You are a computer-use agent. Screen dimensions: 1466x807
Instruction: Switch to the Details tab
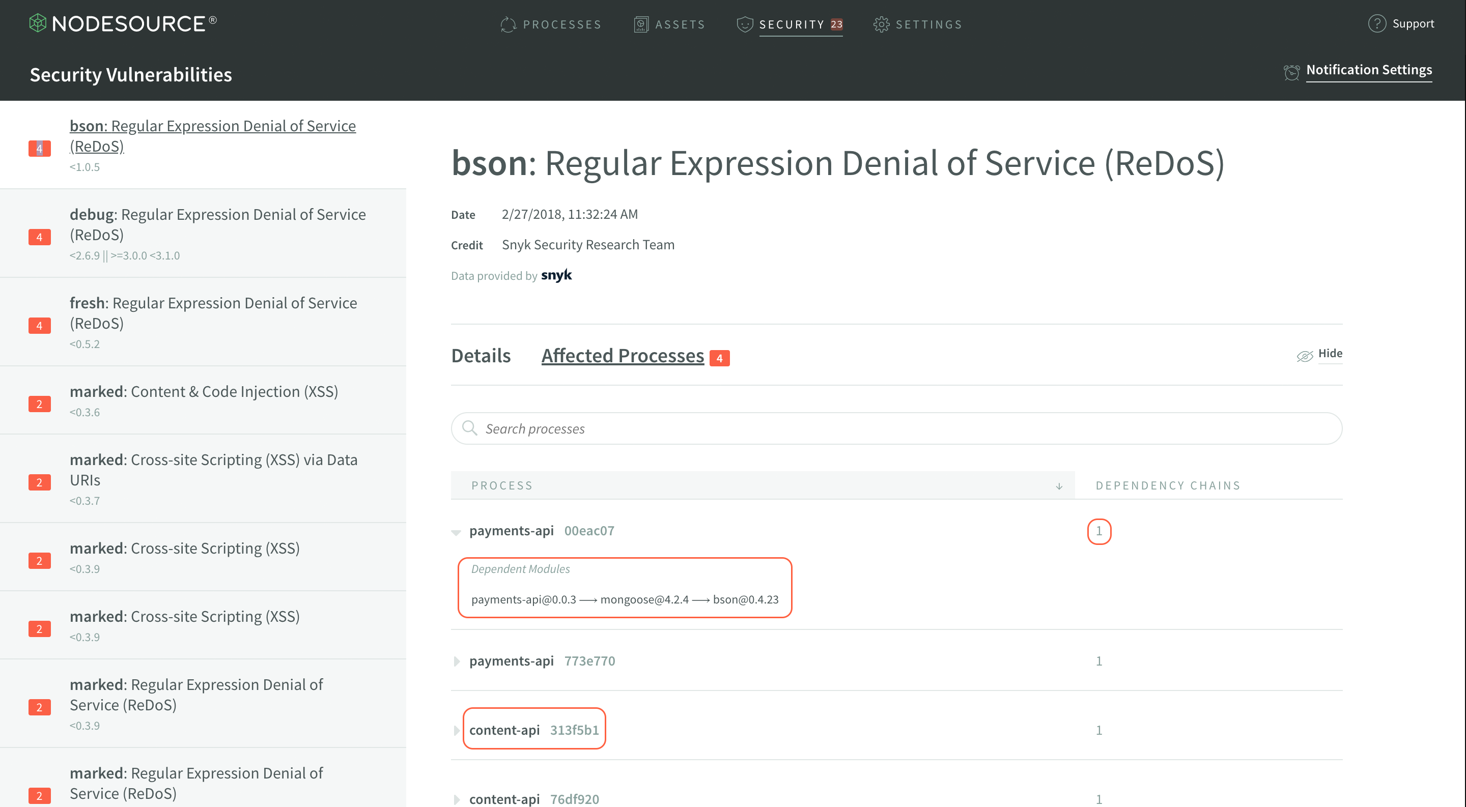[481, 356]
